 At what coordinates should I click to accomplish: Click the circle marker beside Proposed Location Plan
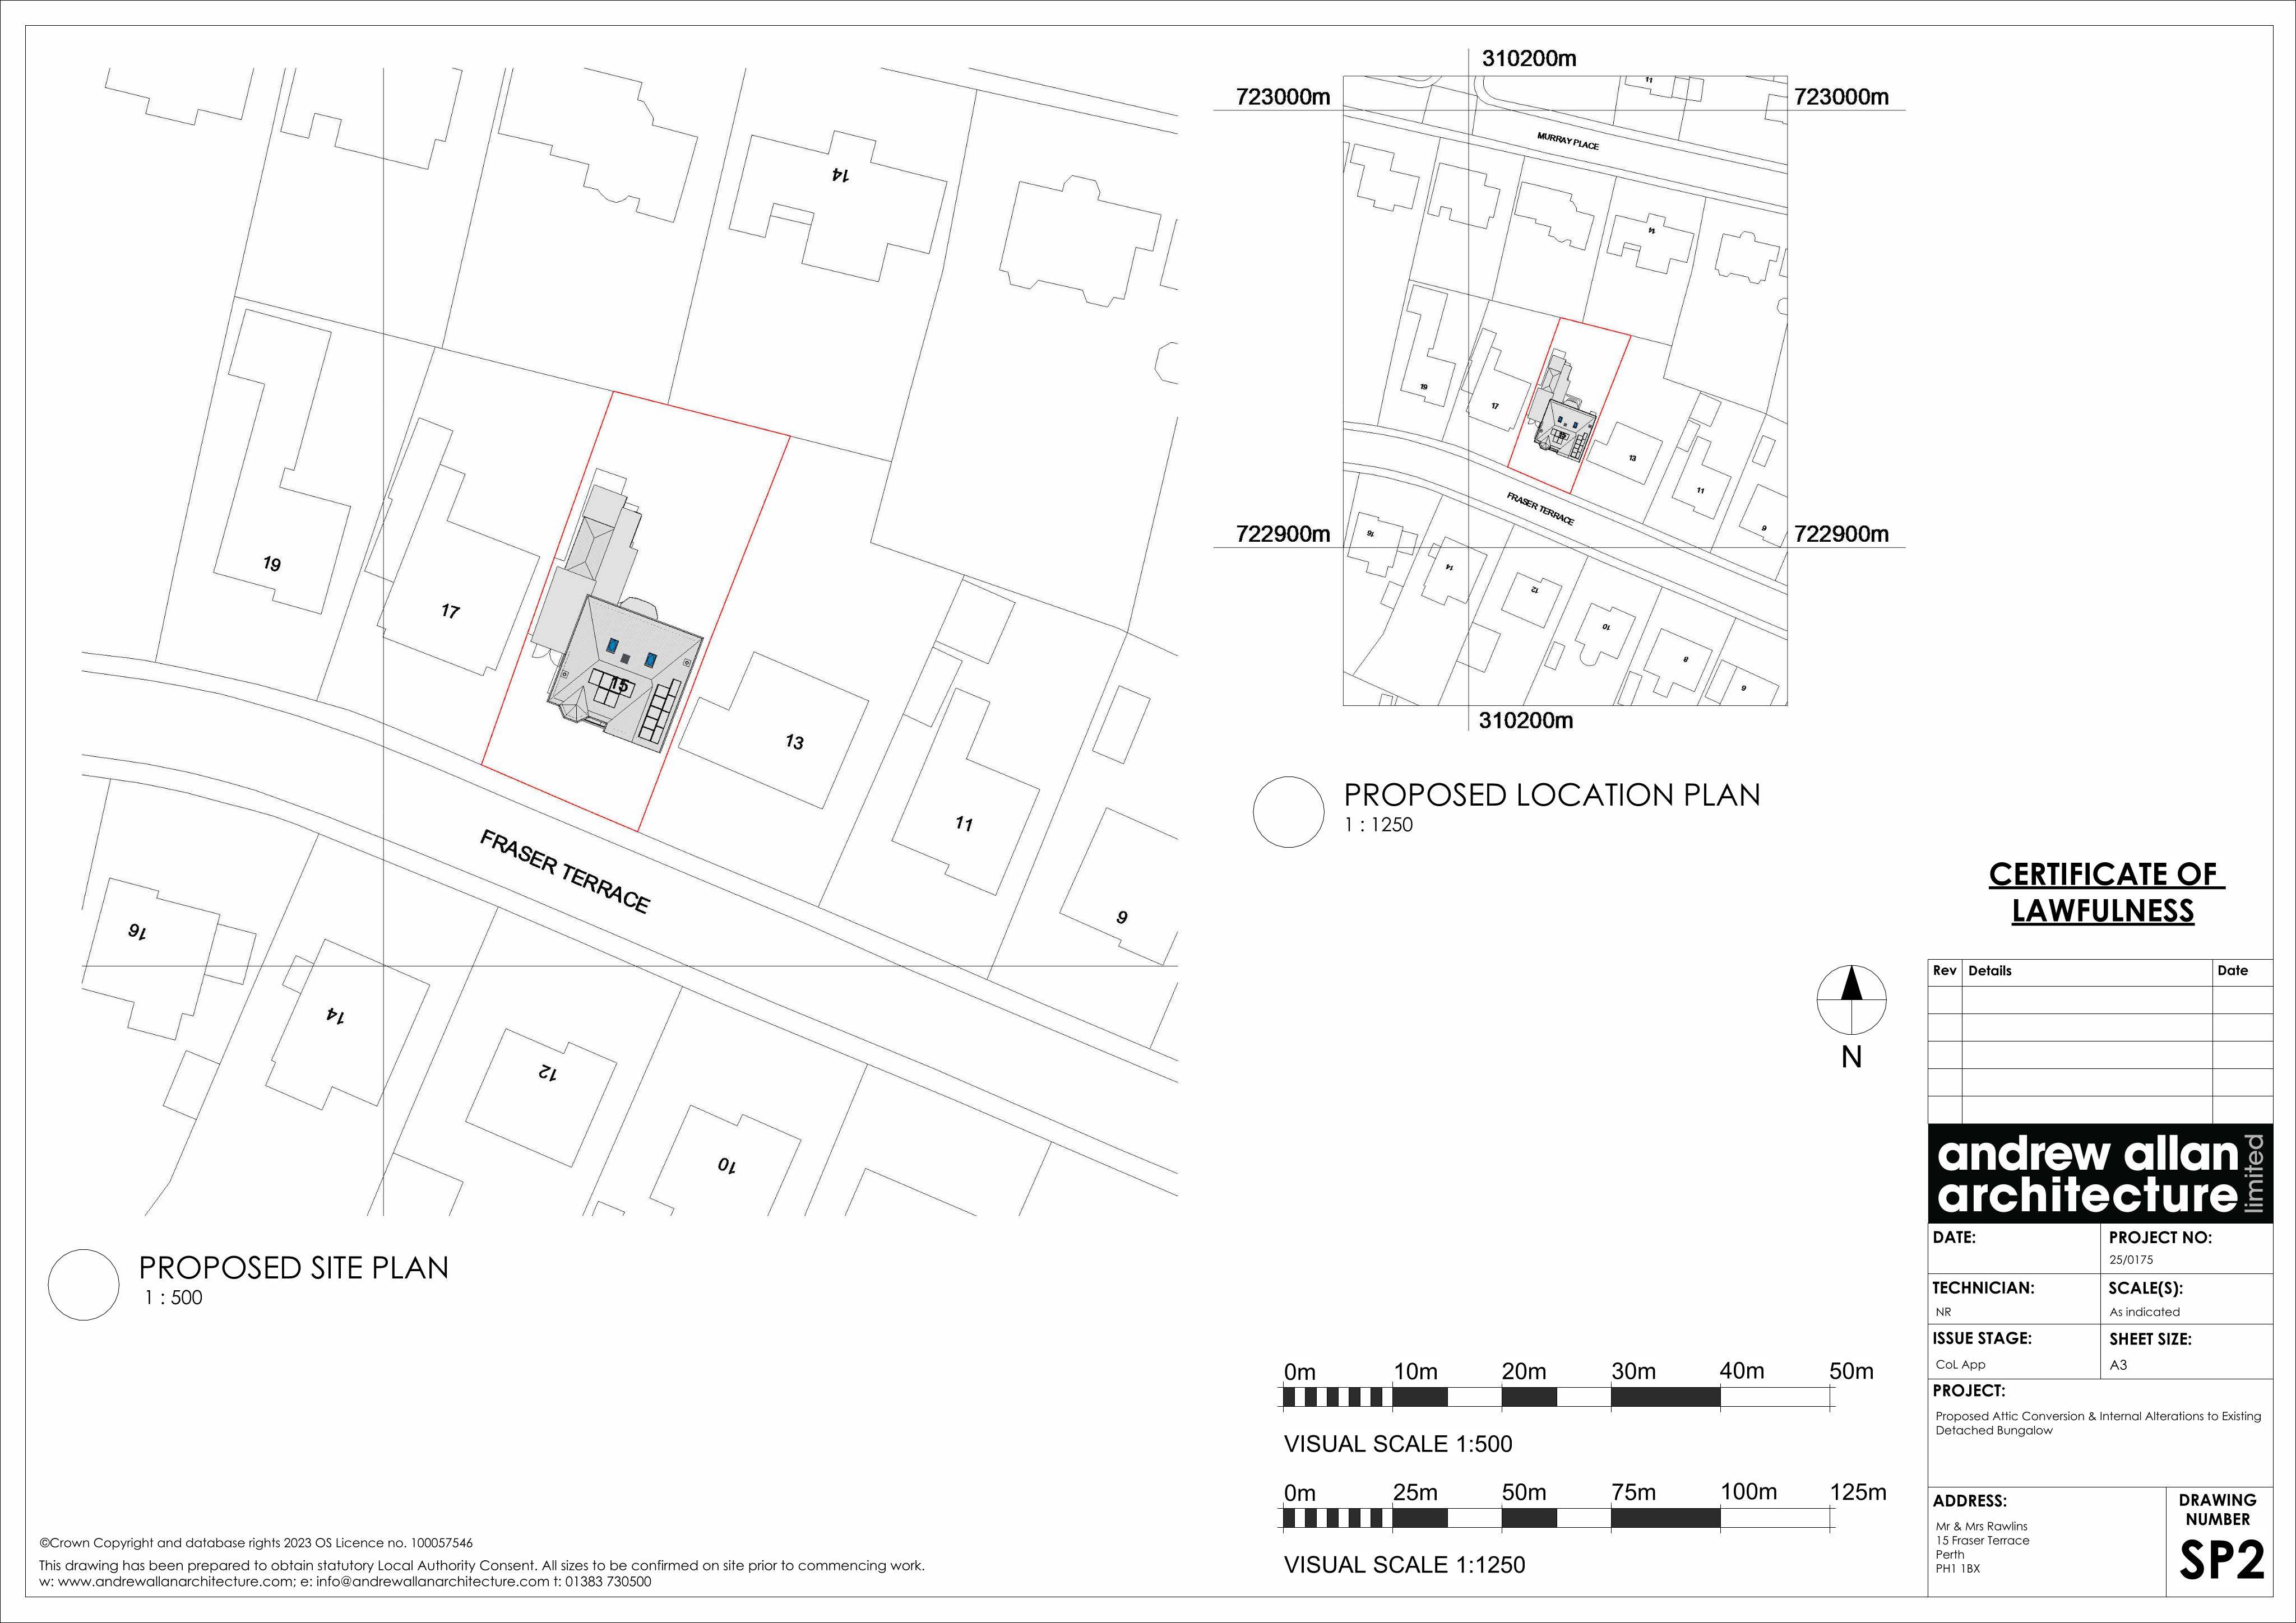pos(1289,811)
